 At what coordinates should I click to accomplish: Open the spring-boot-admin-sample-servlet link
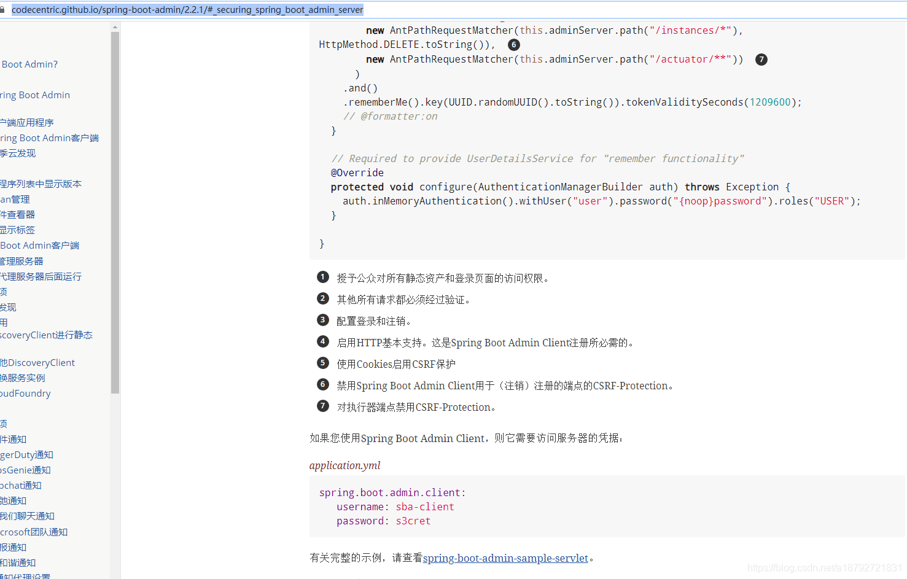coord(505,558)
